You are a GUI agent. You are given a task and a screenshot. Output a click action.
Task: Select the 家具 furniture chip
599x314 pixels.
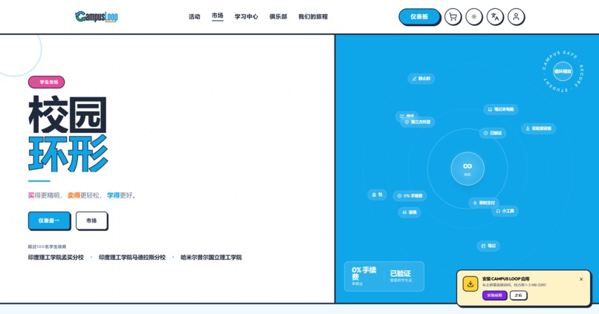pos(409,212)
